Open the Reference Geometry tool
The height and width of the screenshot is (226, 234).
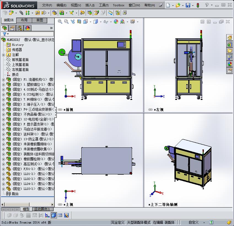72,13
